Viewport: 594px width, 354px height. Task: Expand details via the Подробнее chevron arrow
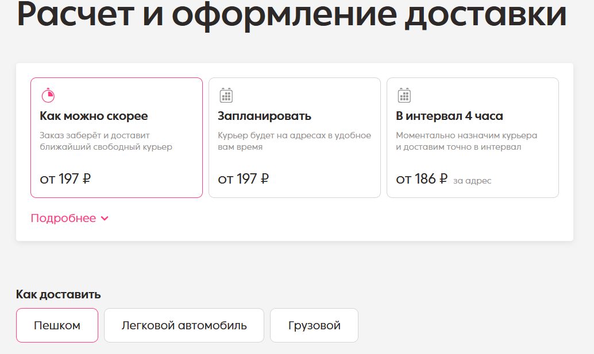pyautogui.click(x=105, y=219)
